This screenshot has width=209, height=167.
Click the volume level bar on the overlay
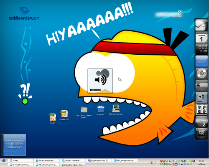[95, 90]
